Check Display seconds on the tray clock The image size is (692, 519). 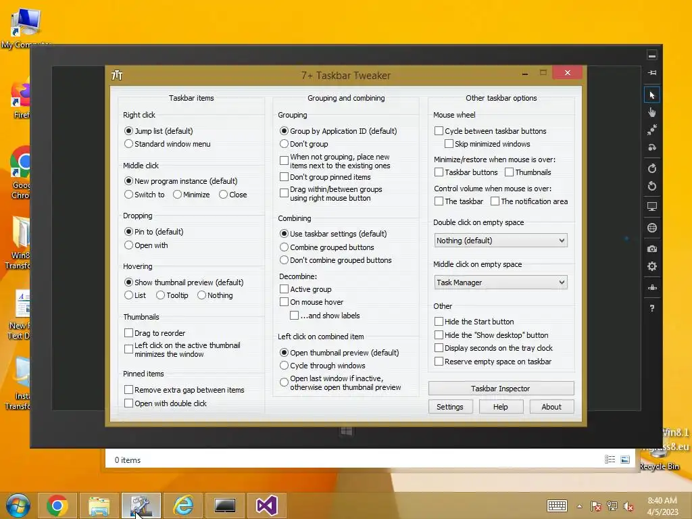[x=493, y=348]
